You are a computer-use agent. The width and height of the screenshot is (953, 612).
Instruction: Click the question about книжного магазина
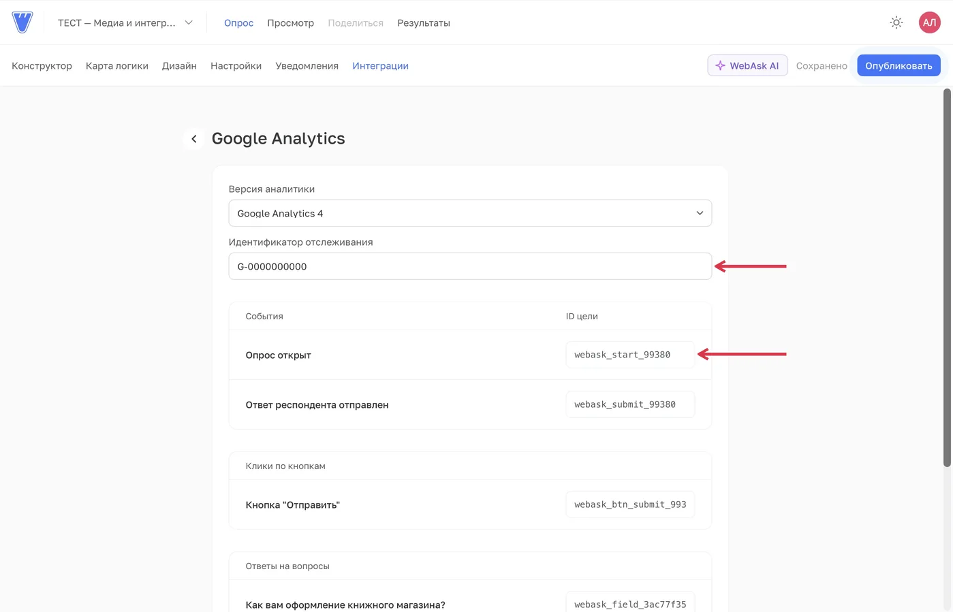(x=345, y=605)
